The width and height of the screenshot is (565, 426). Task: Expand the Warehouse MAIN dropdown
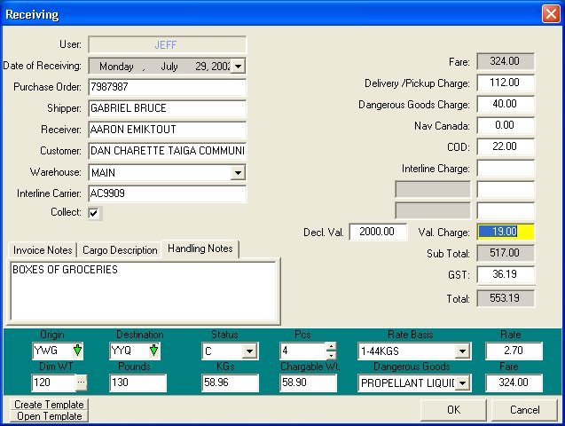tap(238, 173)
